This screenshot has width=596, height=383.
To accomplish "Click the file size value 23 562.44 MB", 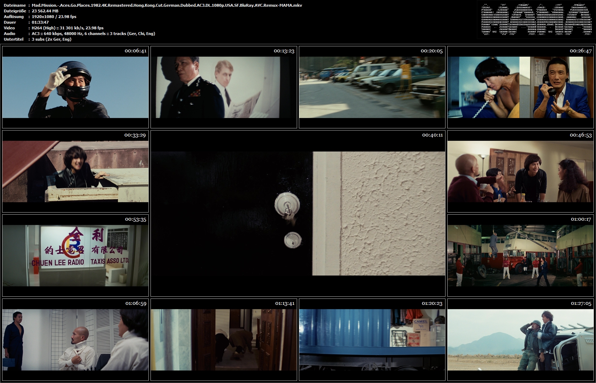I will (45, 11).
